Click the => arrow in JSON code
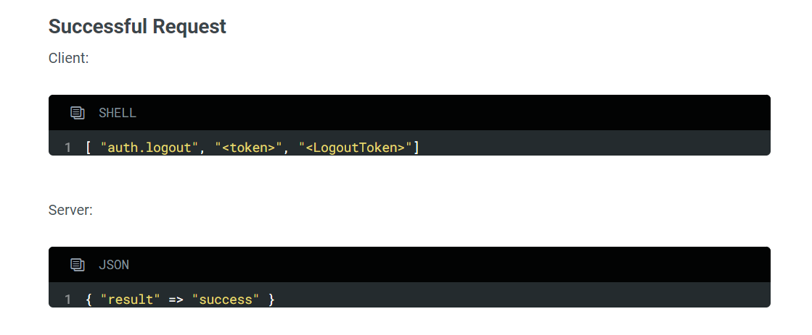 (176, 300)
